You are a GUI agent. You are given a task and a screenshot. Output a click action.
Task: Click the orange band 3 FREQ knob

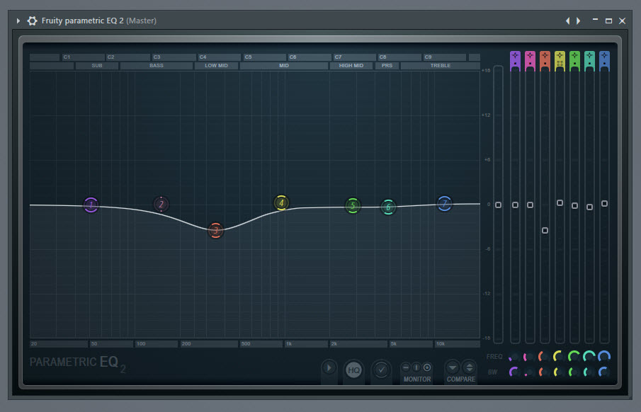544,357
